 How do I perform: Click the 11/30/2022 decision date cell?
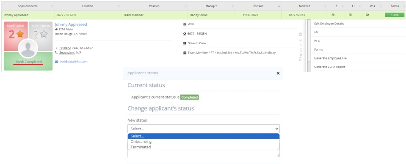tap(258, 15)
